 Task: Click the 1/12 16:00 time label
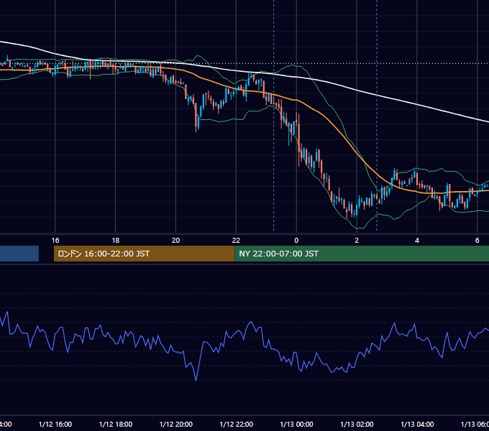55,424
